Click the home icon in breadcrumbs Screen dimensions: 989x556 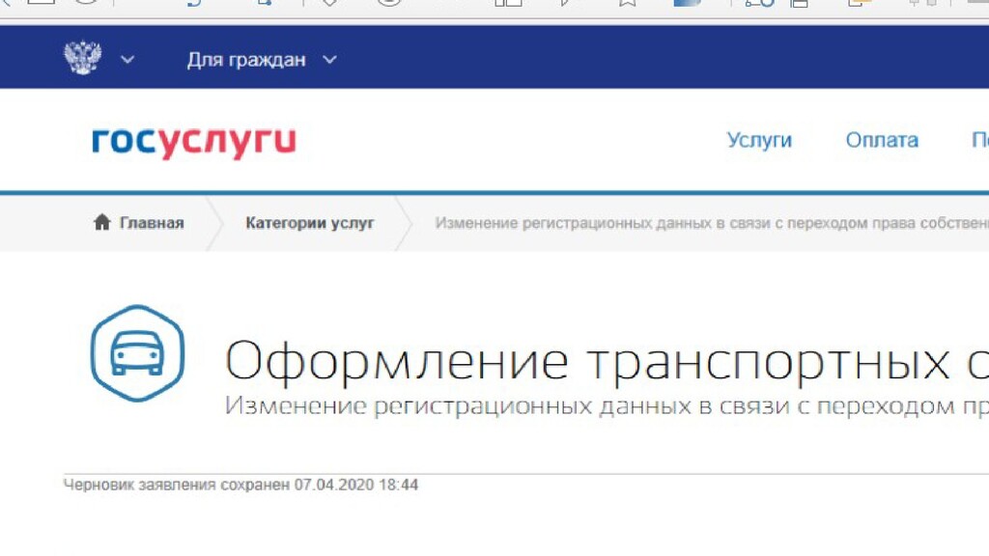[x=102, y=222]
